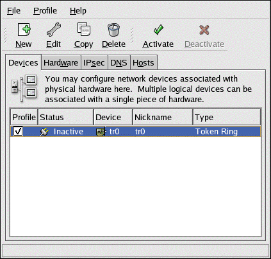The width and height of the screenshot is (271, 259).
Task: Click the network devices diagram icon
Action: [x=24, y=88]
